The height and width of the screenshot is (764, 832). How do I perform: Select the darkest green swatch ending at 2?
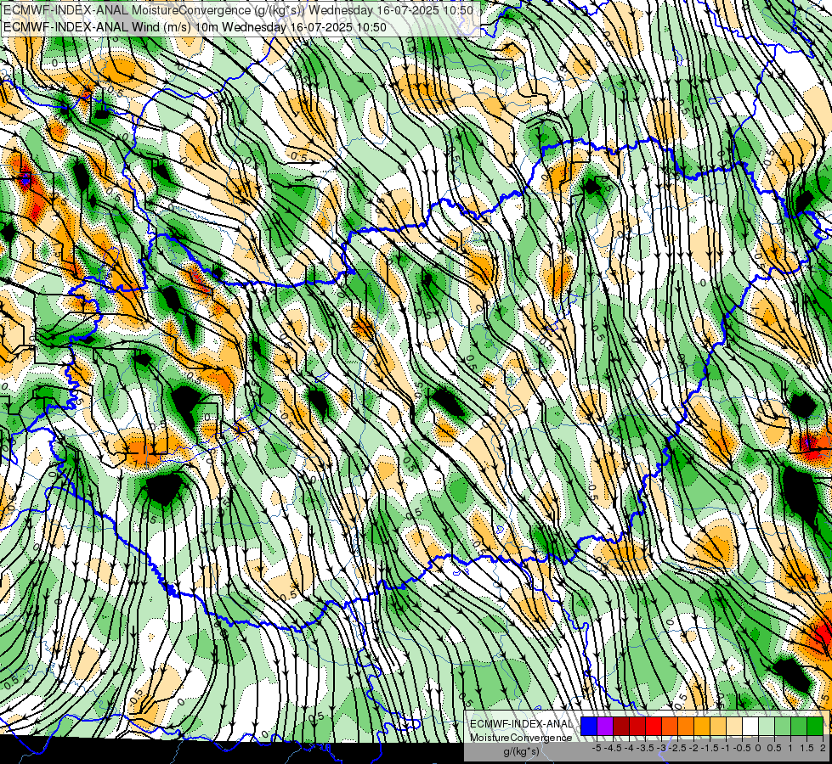pos(814,726)
